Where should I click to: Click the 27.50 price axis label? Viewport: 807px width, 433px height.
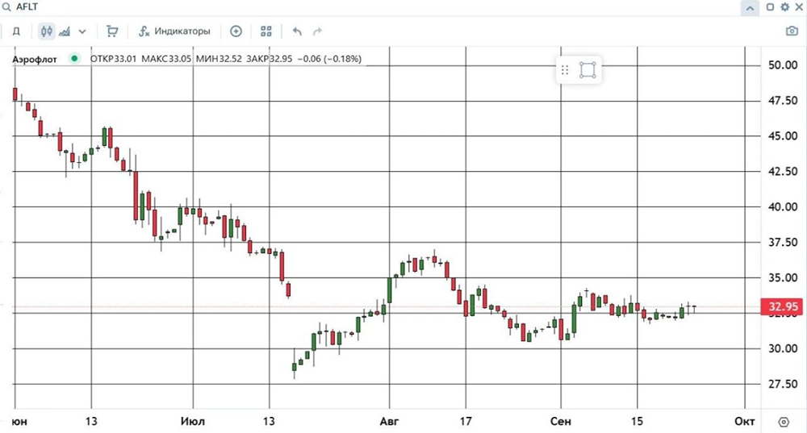783,384
